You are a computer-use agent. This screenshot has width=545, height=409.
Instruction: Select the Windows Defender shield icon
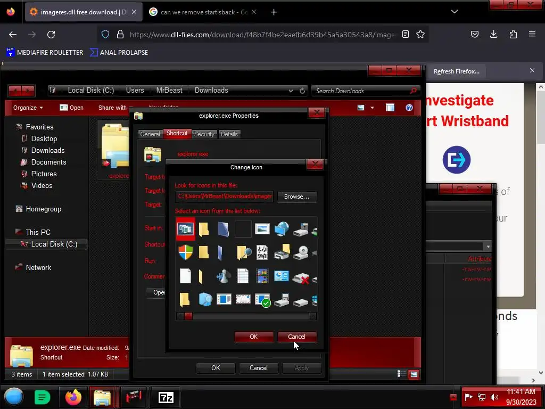point(186,252)
